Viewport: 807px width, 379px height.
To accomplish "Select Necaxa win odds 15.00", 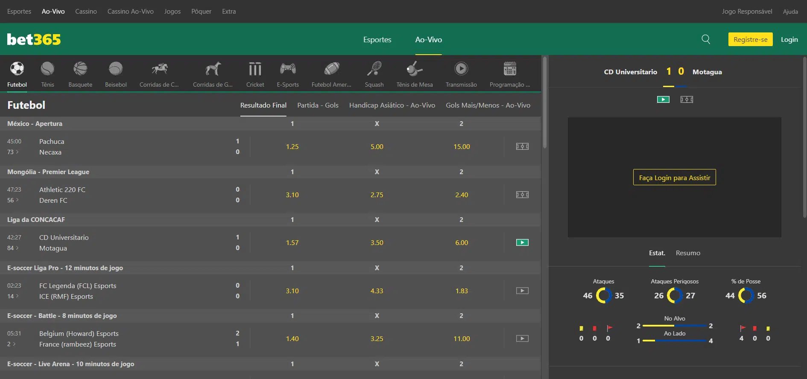I will pyautogui.click(x=462, y=146).
